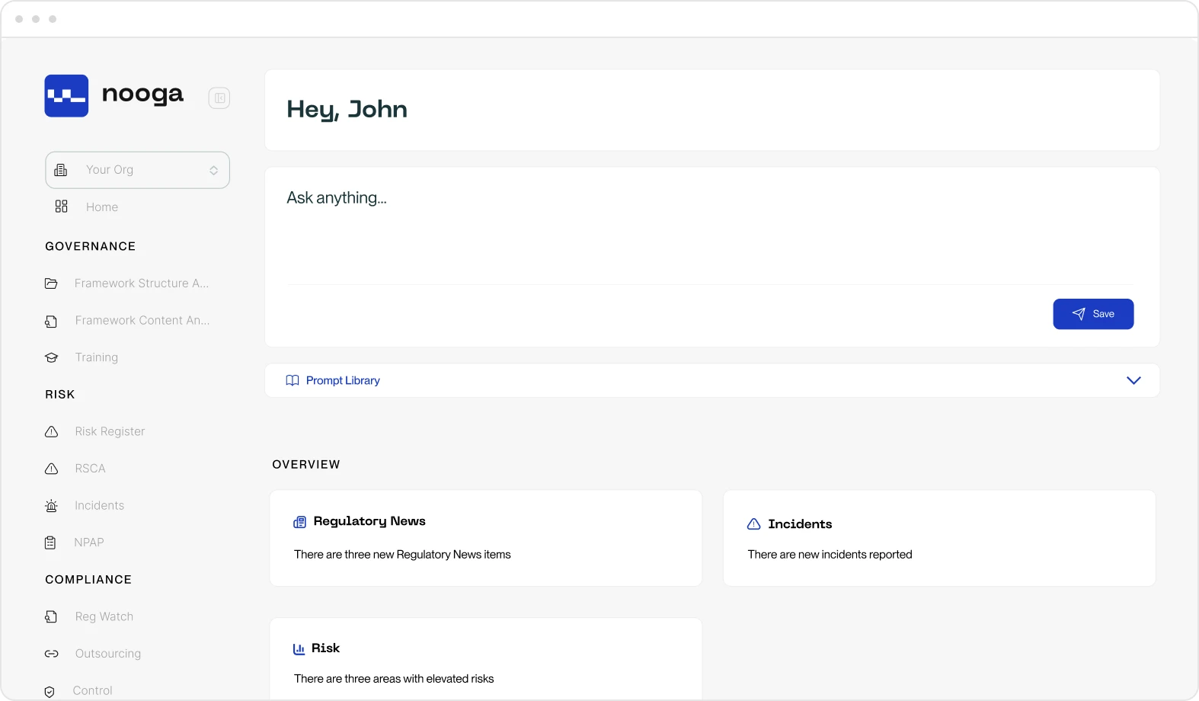The height and width of the screenshot is (701, 1199).
Task: Click the graduation cap Training icon
Action: click(x=51, y=357)
